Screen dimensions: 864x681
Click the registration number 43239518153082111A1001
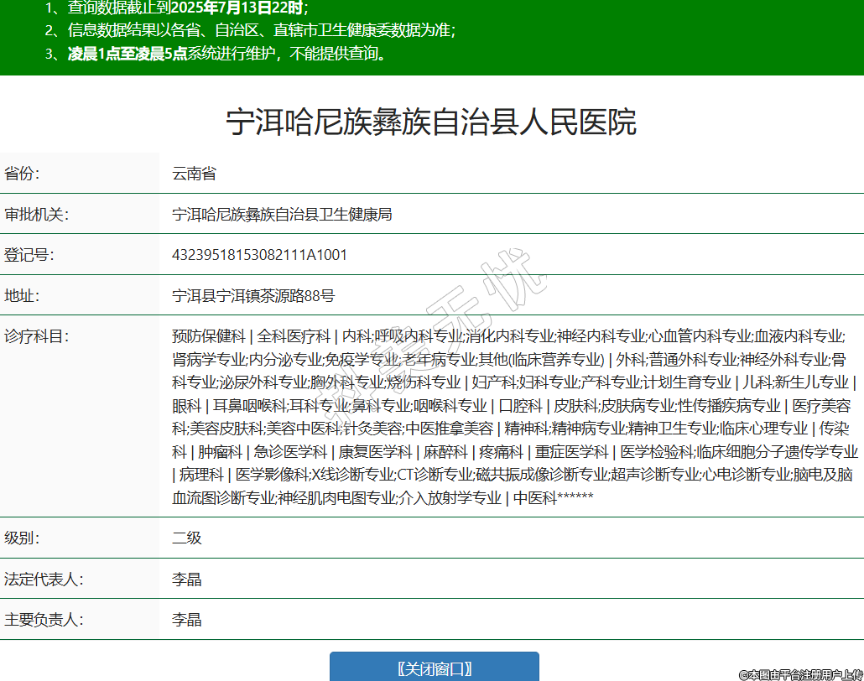pyautogui.click(x=259, y=255)
